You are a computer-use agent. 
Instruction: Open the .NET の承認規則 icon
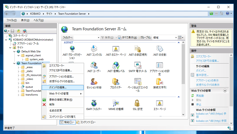coord(138,51)
